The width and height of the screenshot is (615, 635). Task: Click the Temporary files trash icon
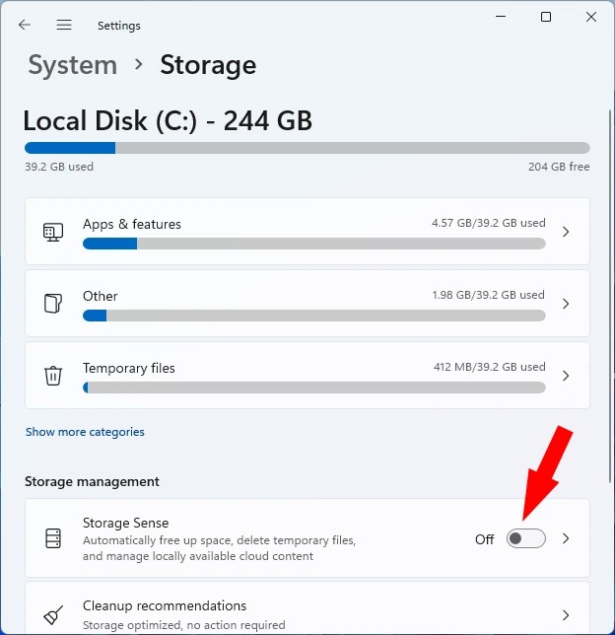pos(53,376)
